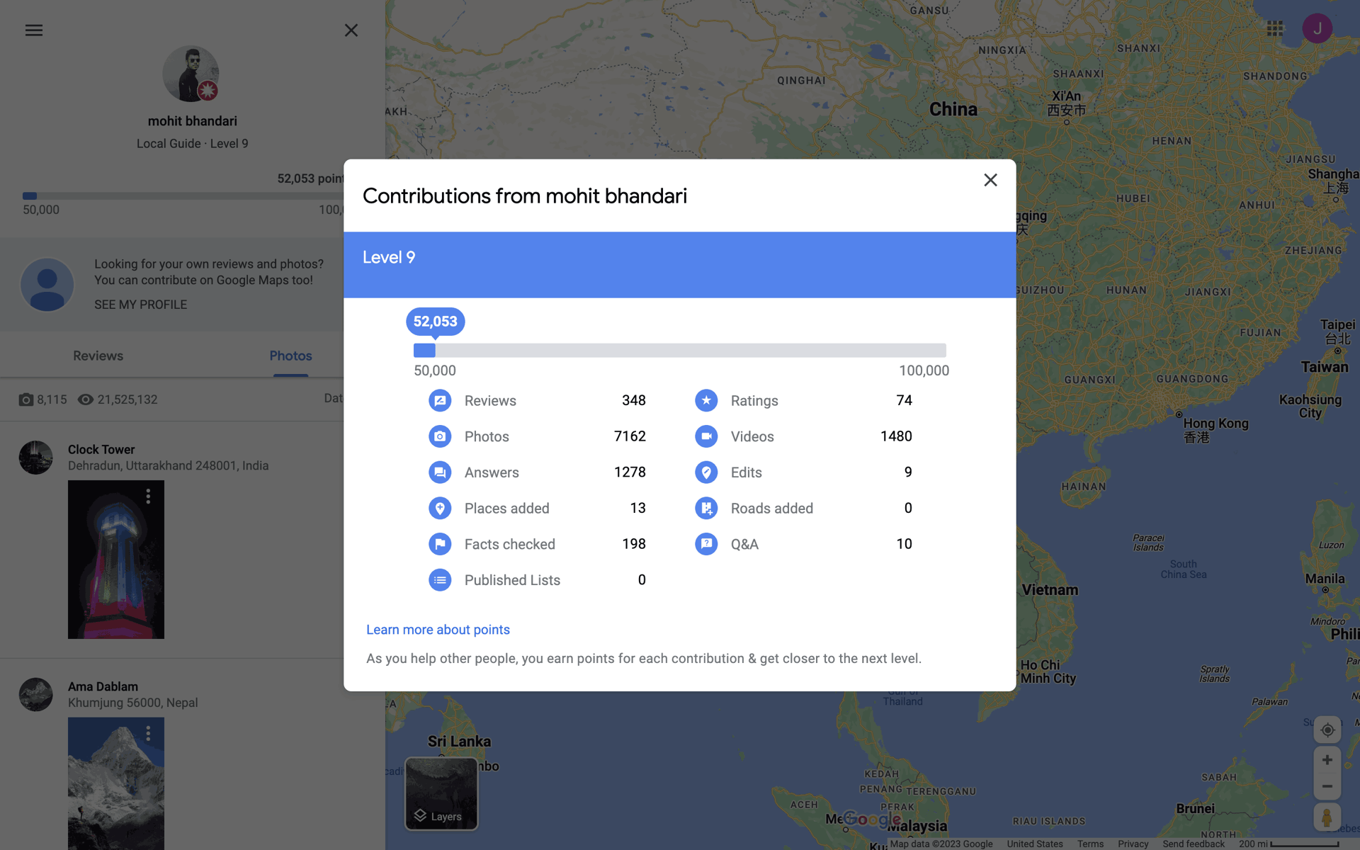Click the Ama Dablam place avatar
The image size is (1360, 850).
35,695
